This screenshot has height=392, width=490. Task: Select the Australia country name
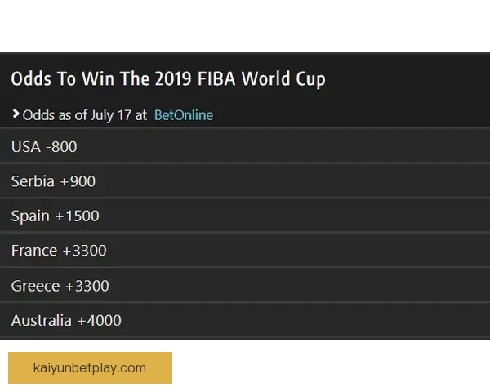click(x=42, y=321)
